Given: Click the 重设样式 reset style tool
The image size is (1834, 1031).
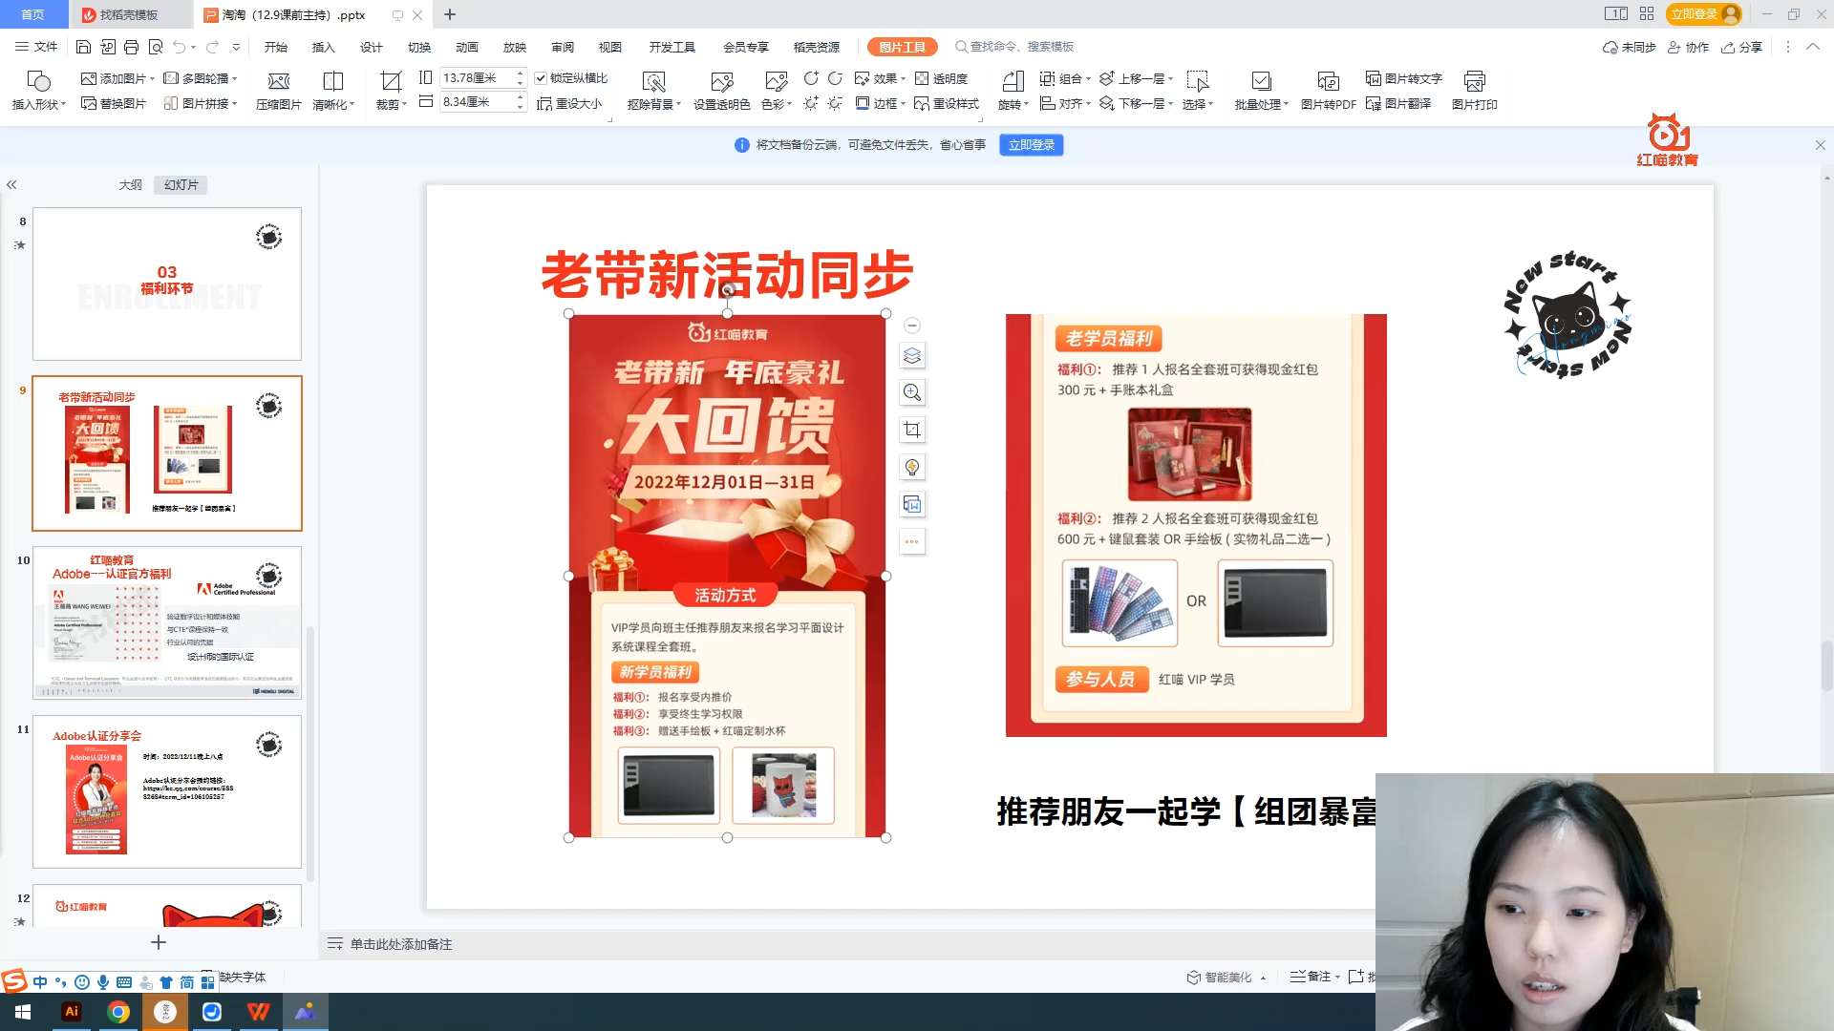Looking at the screenshot, I should click(947, 103).
